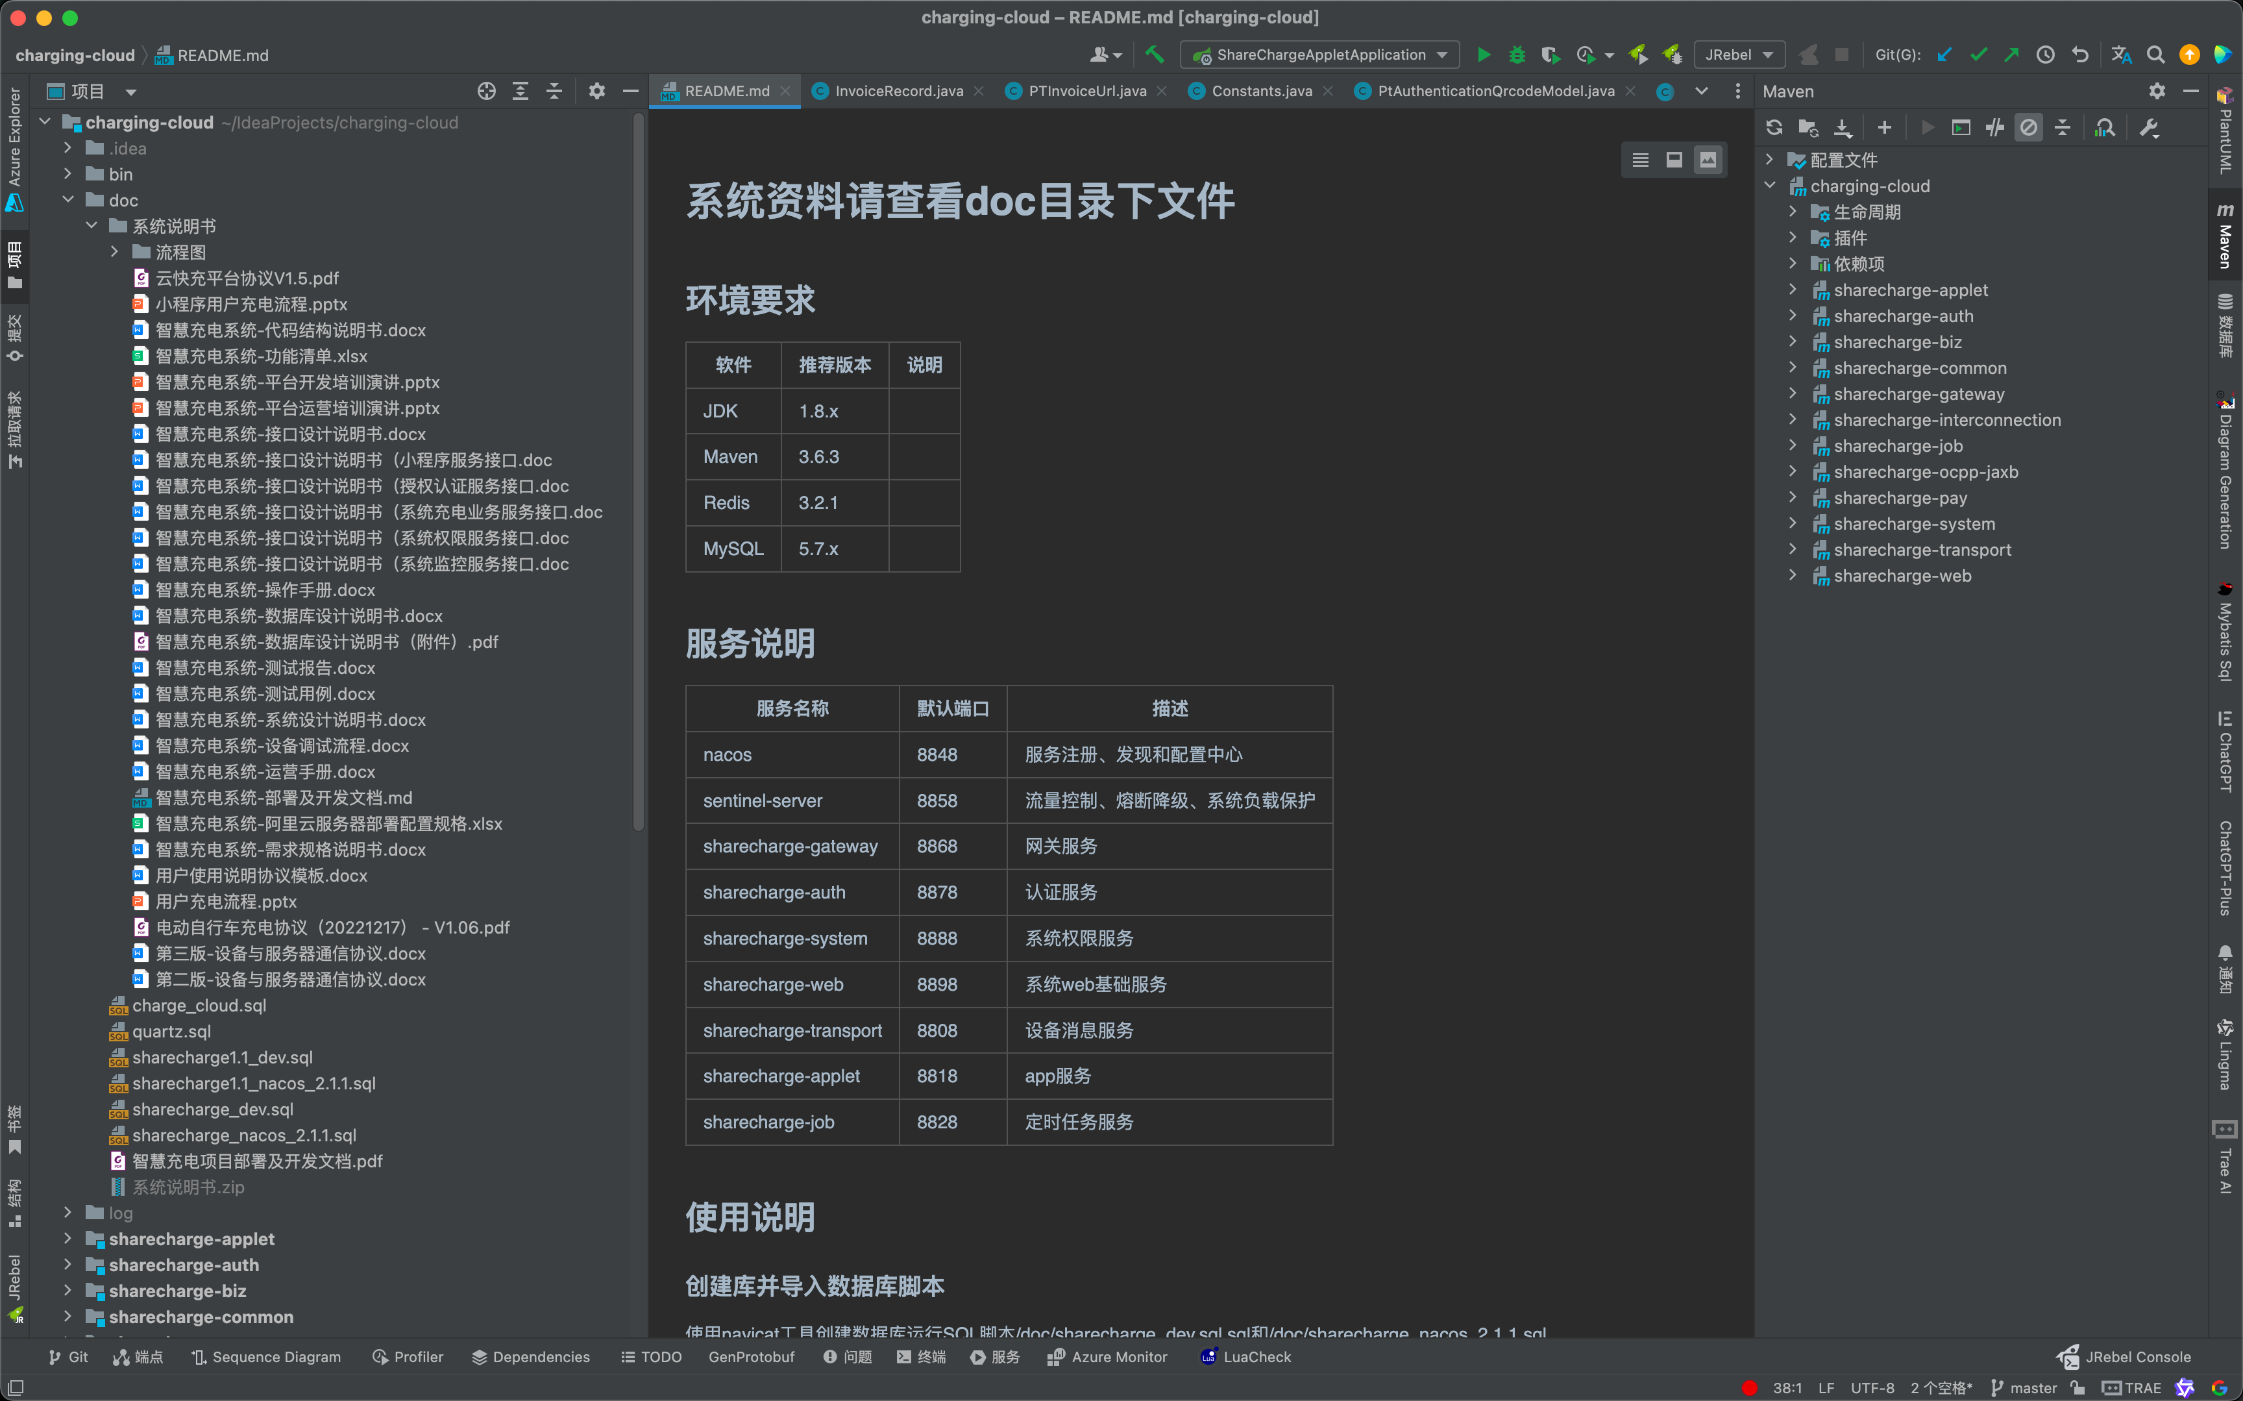Click the LF line separator indicator
The image size is (2243, 1401).
click(x=1826, y=1387)
